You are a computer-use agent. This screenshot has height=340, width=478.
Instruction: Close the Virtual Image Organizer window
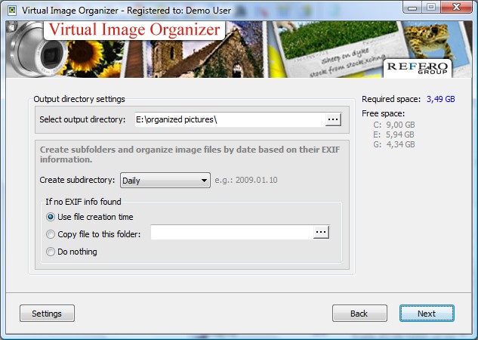tap(456, 8)
